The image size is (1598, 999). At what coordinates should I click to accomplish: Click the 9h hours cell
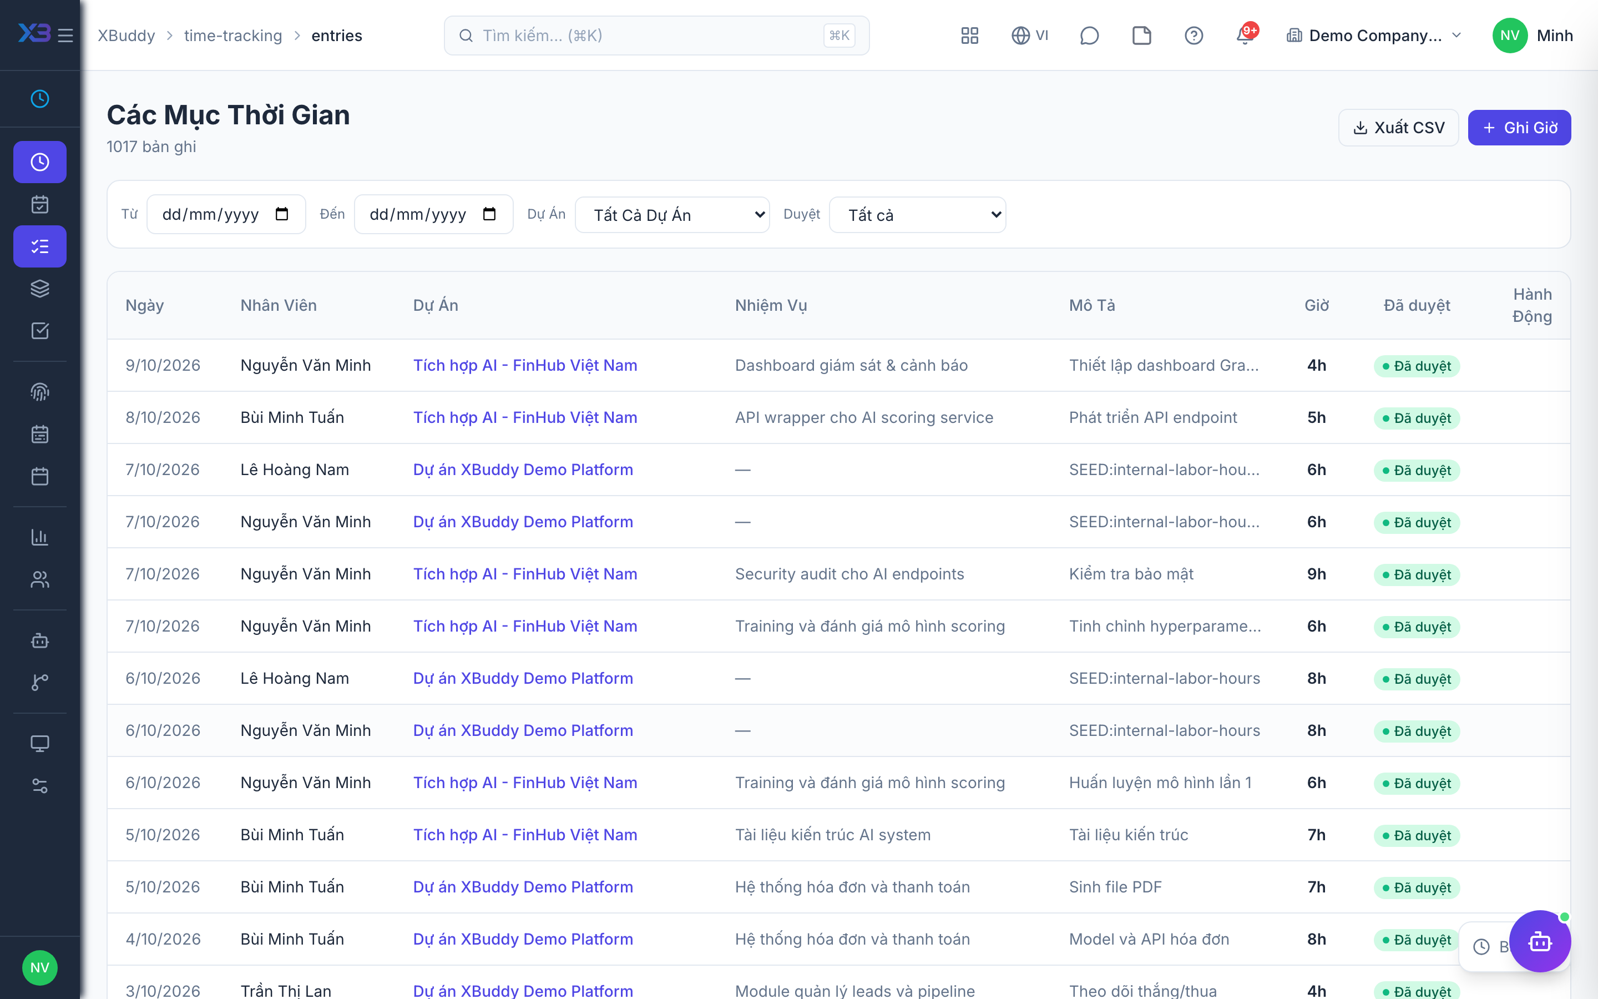tap(1317, 574)
